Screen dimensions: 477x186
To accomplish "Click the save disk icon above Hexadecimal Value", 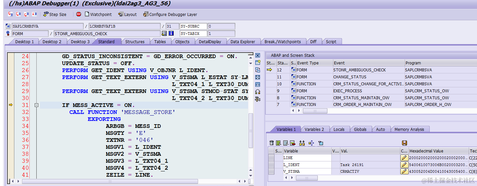I will tap(404, 143).
